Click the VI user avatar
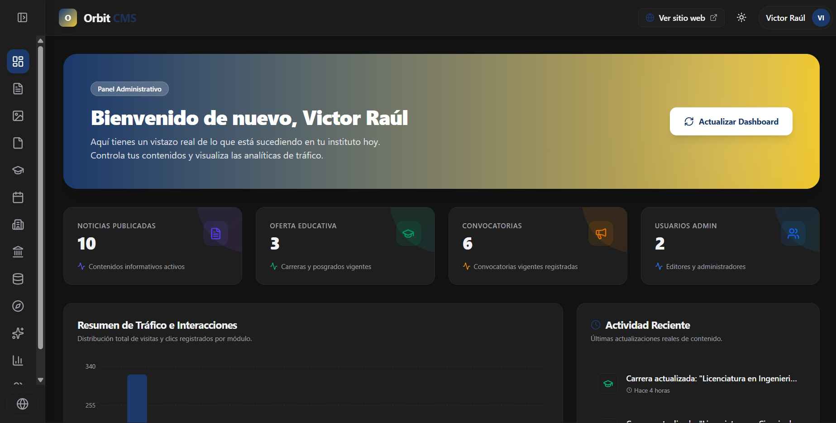This screenshot has height=423, width=836. pyautogui.click(x=821, y=18)
